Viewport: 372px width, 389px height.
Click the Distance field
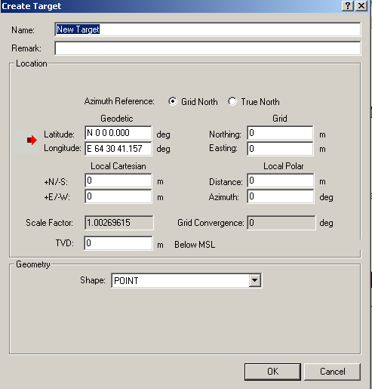[281, 181]
